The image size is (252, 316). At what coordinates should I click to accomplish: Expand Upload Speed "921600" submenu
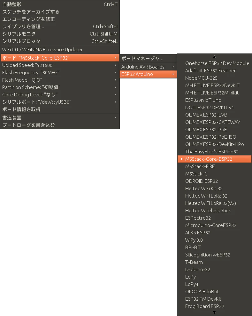tap(60, 65)
